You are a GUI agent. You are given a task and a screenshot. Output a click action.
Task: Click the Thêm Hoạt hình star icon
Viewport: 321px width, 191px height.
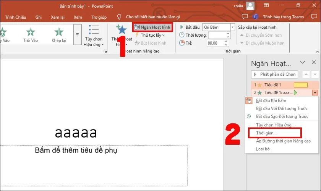pos(122,30)
